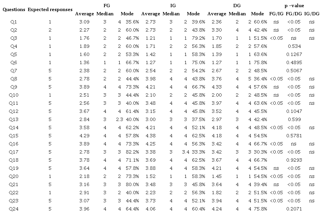This screenshot has width=322, height=214.
Task: Click the FG group header
Action: [x=107, y=6]
